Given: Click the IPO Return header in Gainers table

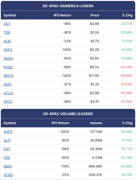Looking at the screenshot, I should coord(62,15).
